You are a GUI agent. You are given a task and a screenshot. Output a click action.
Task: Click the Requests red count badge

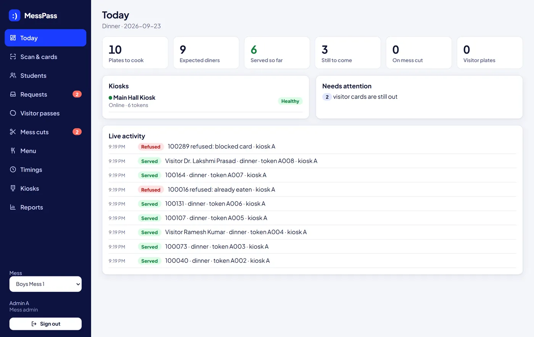click(77, 94)
